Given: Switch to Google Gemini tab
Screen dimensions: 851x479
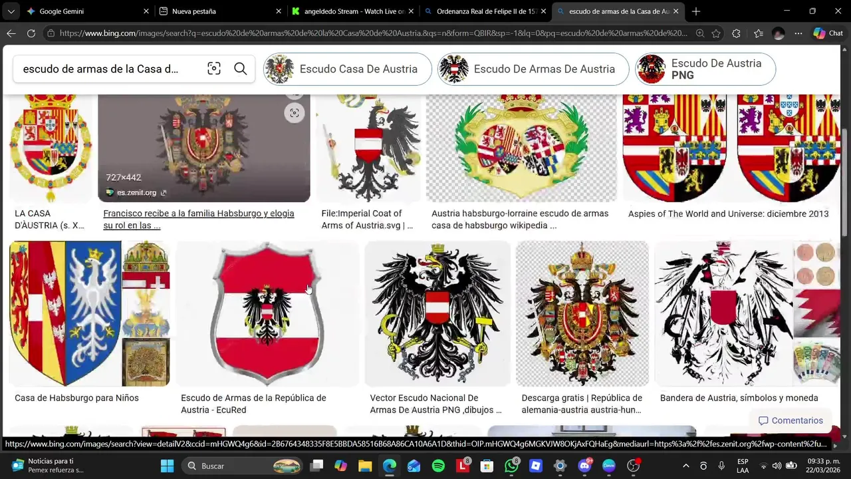Looking at the screenshot, I should point(86,11).
